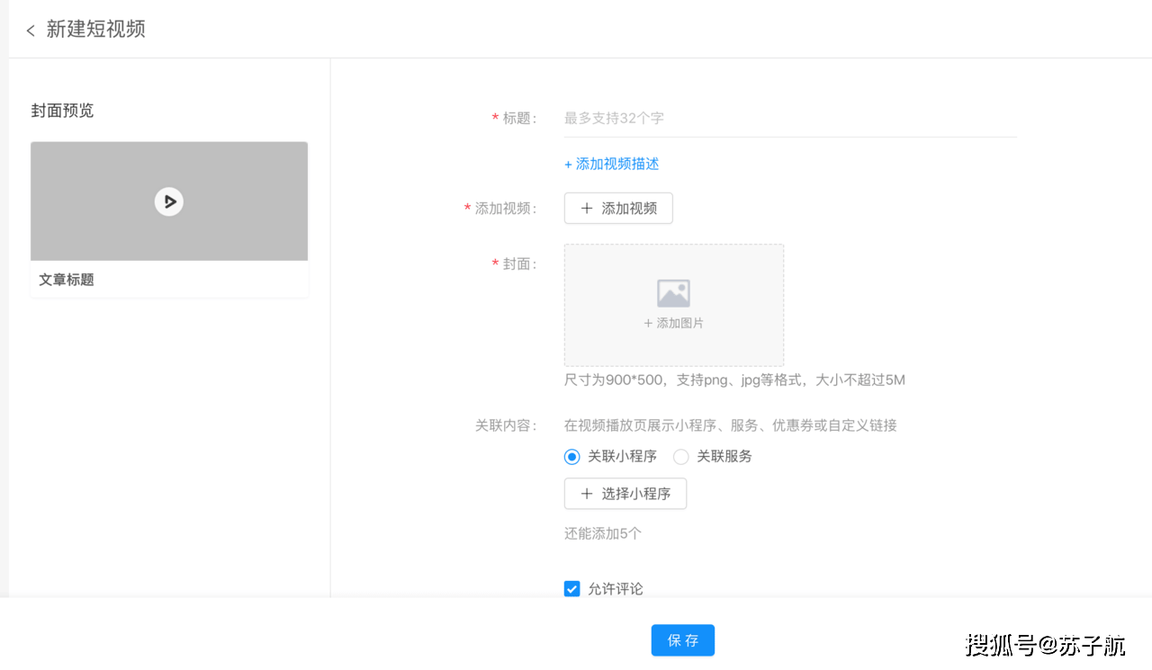Click the 新建短视频 page title
1152x670 pixels.
pyautogui.click(x=96, y=30)
